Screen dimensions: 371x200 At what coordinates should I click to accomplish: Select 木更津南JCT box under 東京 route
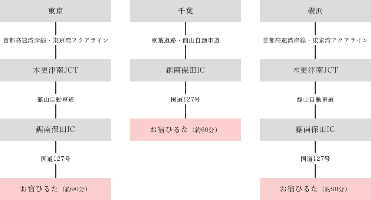56,70
